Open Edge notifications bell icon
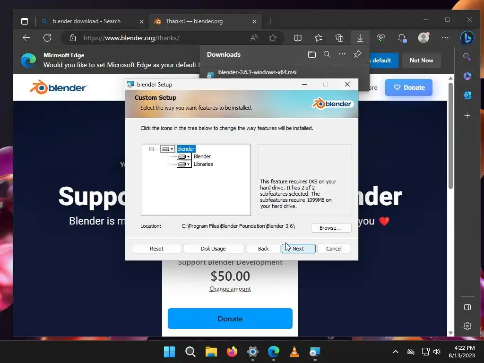This screenshot has width=484, height=363. [402, 38]
